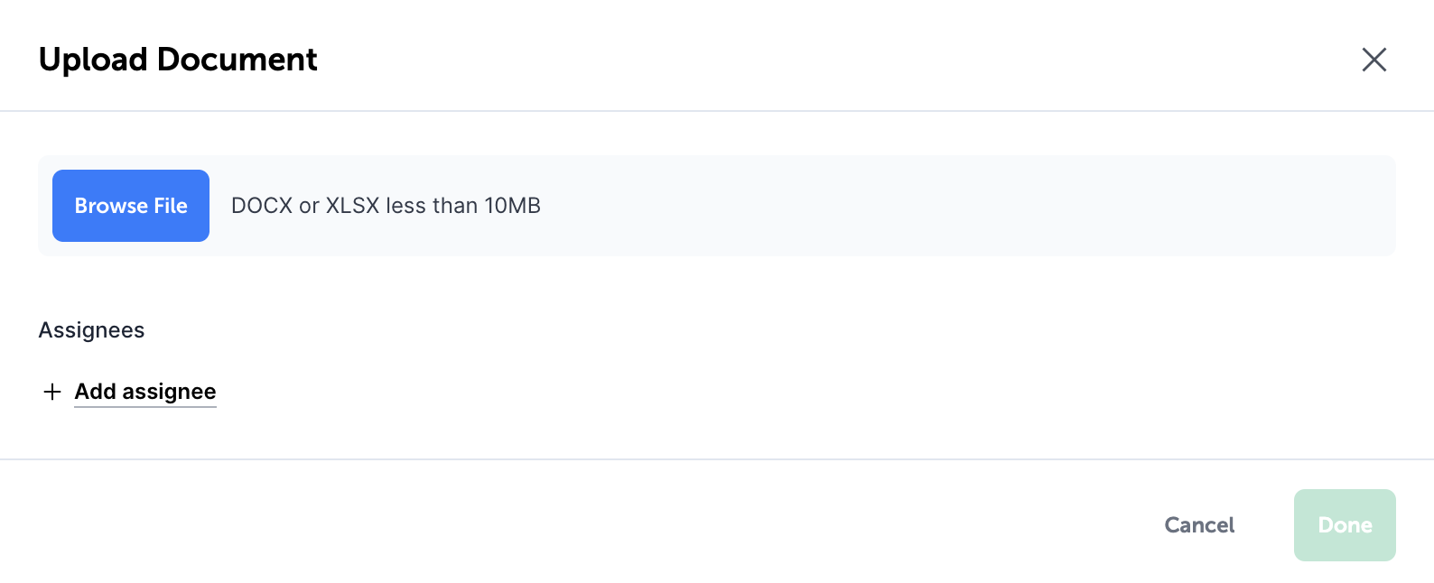Click the Assignees section label
The width and height of the screenshot is (1434, 583).
tap(91, 330)
